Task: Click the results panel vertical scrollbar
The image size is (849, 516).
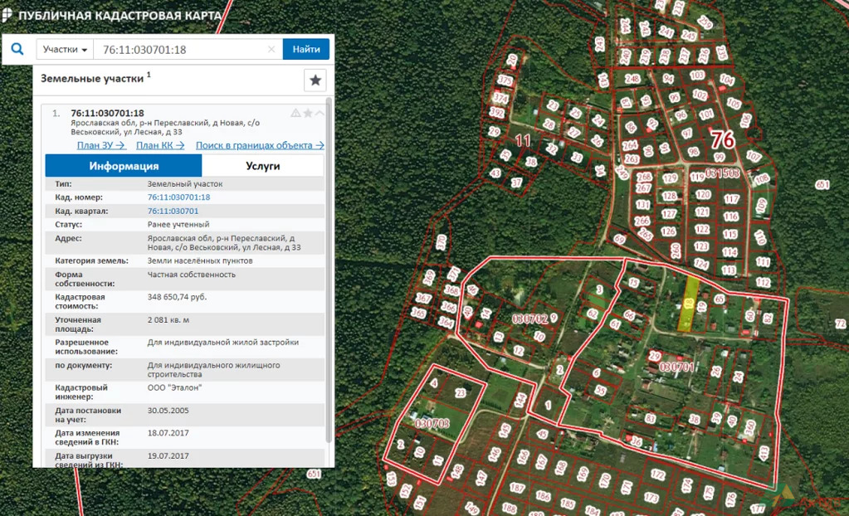Action: pos(329,274)
